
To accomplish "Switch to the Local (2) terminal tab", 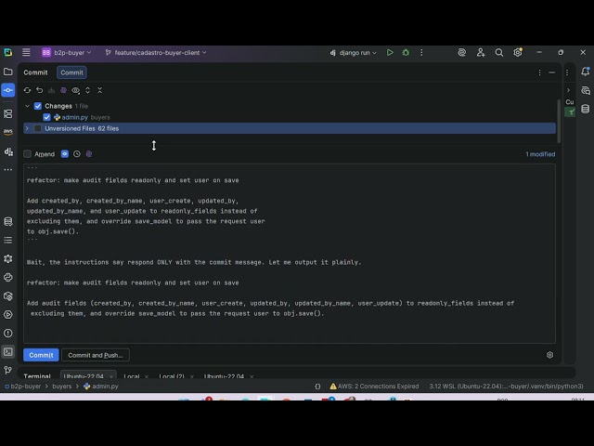I will [171, 376].
